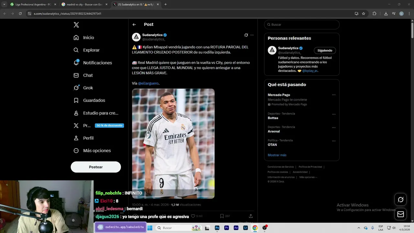
Task: Share the post via share icon
Action: coord(251,216)
